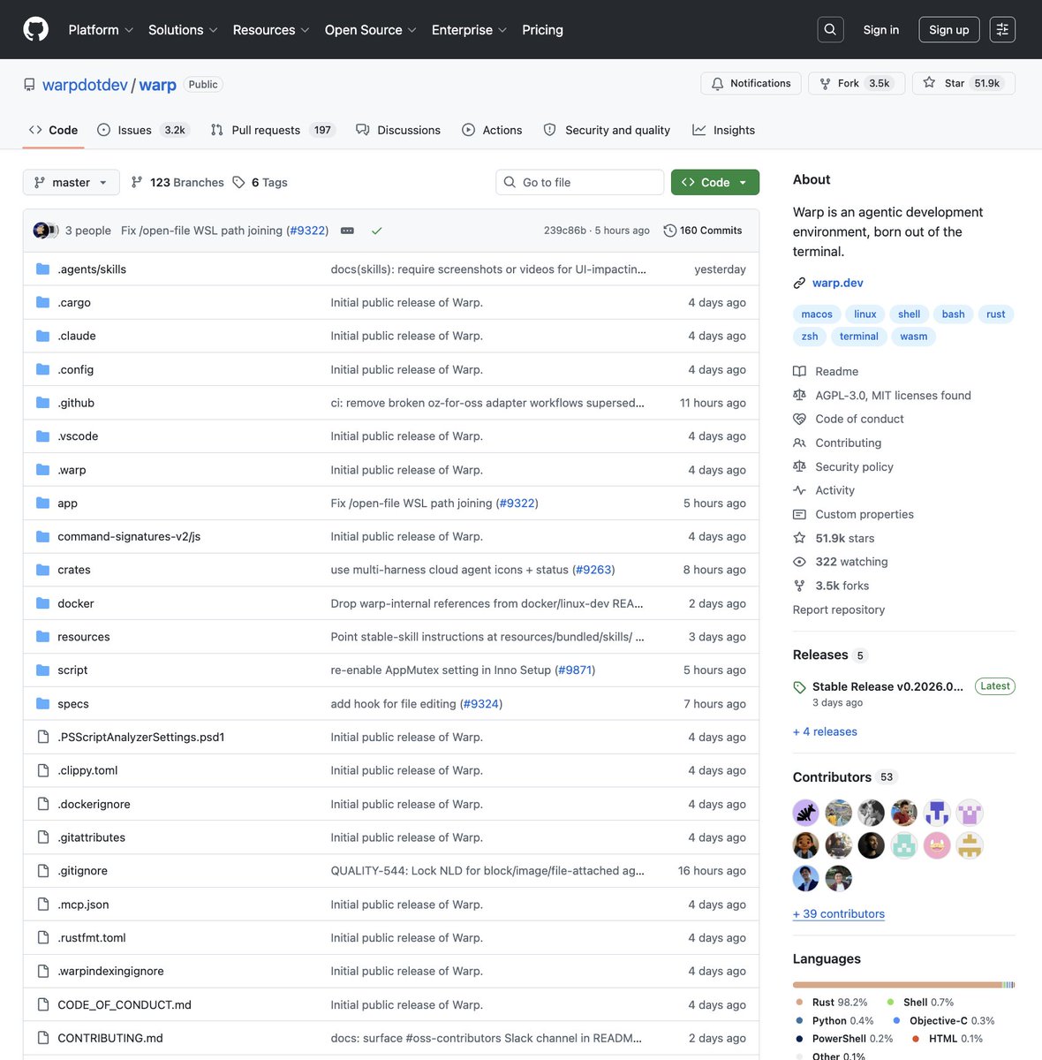Viewport: 1042px width, 1060px height.
Task: Open the Discussions tab
Action: click(x=398, y=130)
